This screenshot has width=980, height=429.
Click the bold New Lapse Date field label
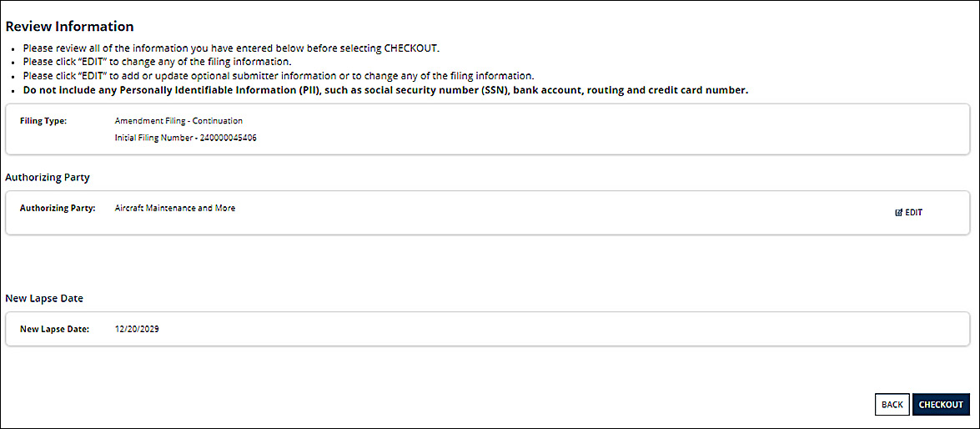click(55, 328)
